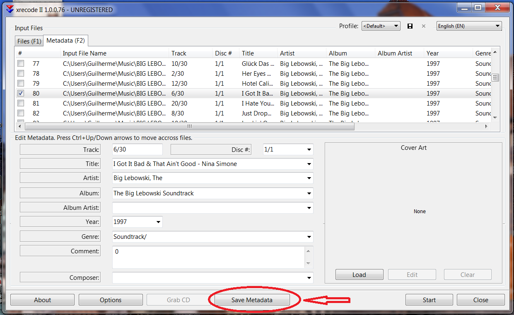Image resolution: width=514 pixels, height=315 pixels.
Task: Click the track cell '2/30'
Action: [x=178, y=74]
